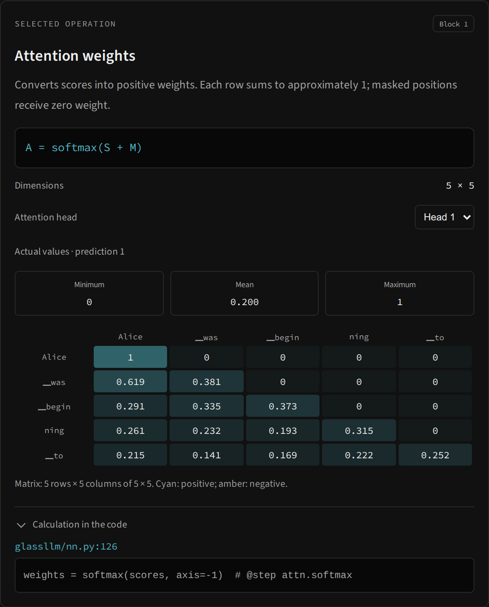
Task: Click the Dimensions value 5 × 5
Action: click(x=460, y=185)
